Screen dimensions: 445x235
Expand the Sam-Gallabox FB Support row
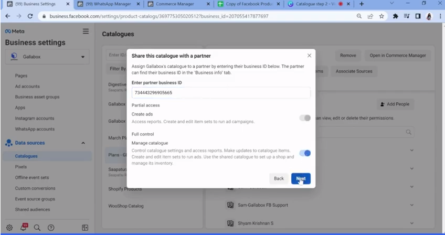(411, 205)
